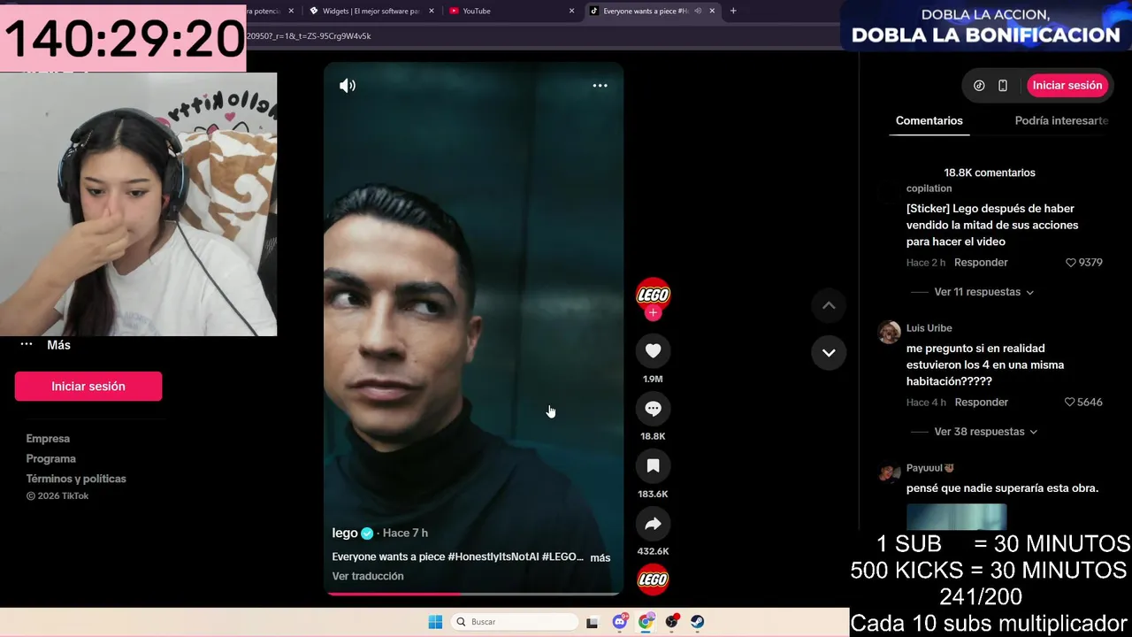Open comments via the speech bubble icon
Viewport: 1132px width, 637px height.
click(653, 409)
